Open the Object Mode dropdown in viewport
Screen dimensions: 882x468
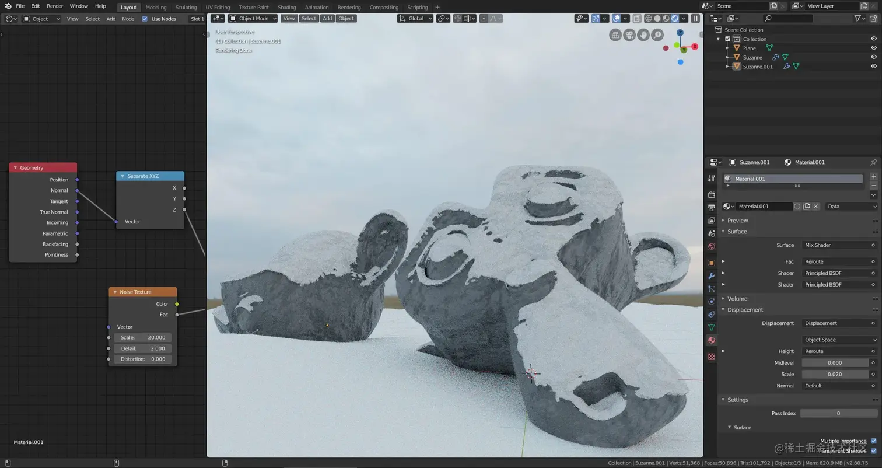pyautogui.click(x=253, y=19)
